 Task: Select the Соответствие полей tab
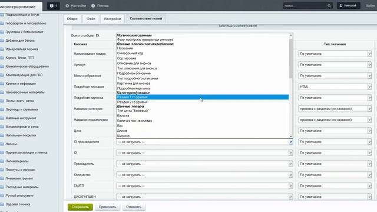pyautogui.click(x=145, y=18)
